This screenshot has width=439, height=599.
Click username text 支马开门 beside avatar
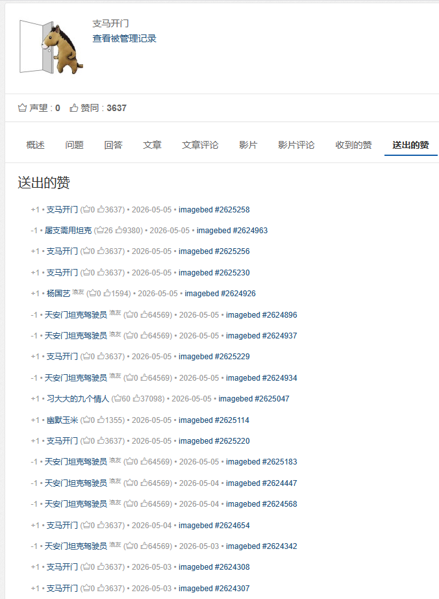tap(110, 23)
